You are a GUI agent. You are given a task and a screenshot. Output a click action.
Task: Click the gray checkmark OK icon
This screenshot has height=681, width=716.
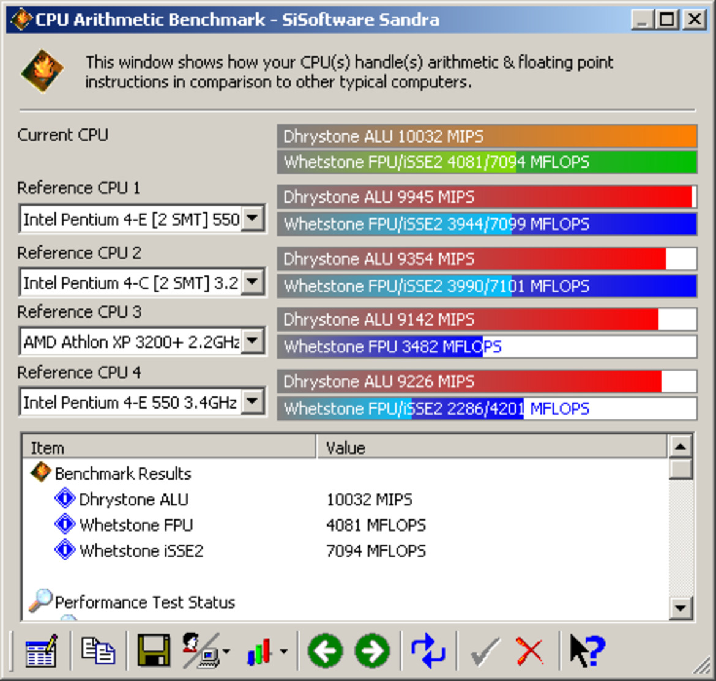(x=485, y=651)
